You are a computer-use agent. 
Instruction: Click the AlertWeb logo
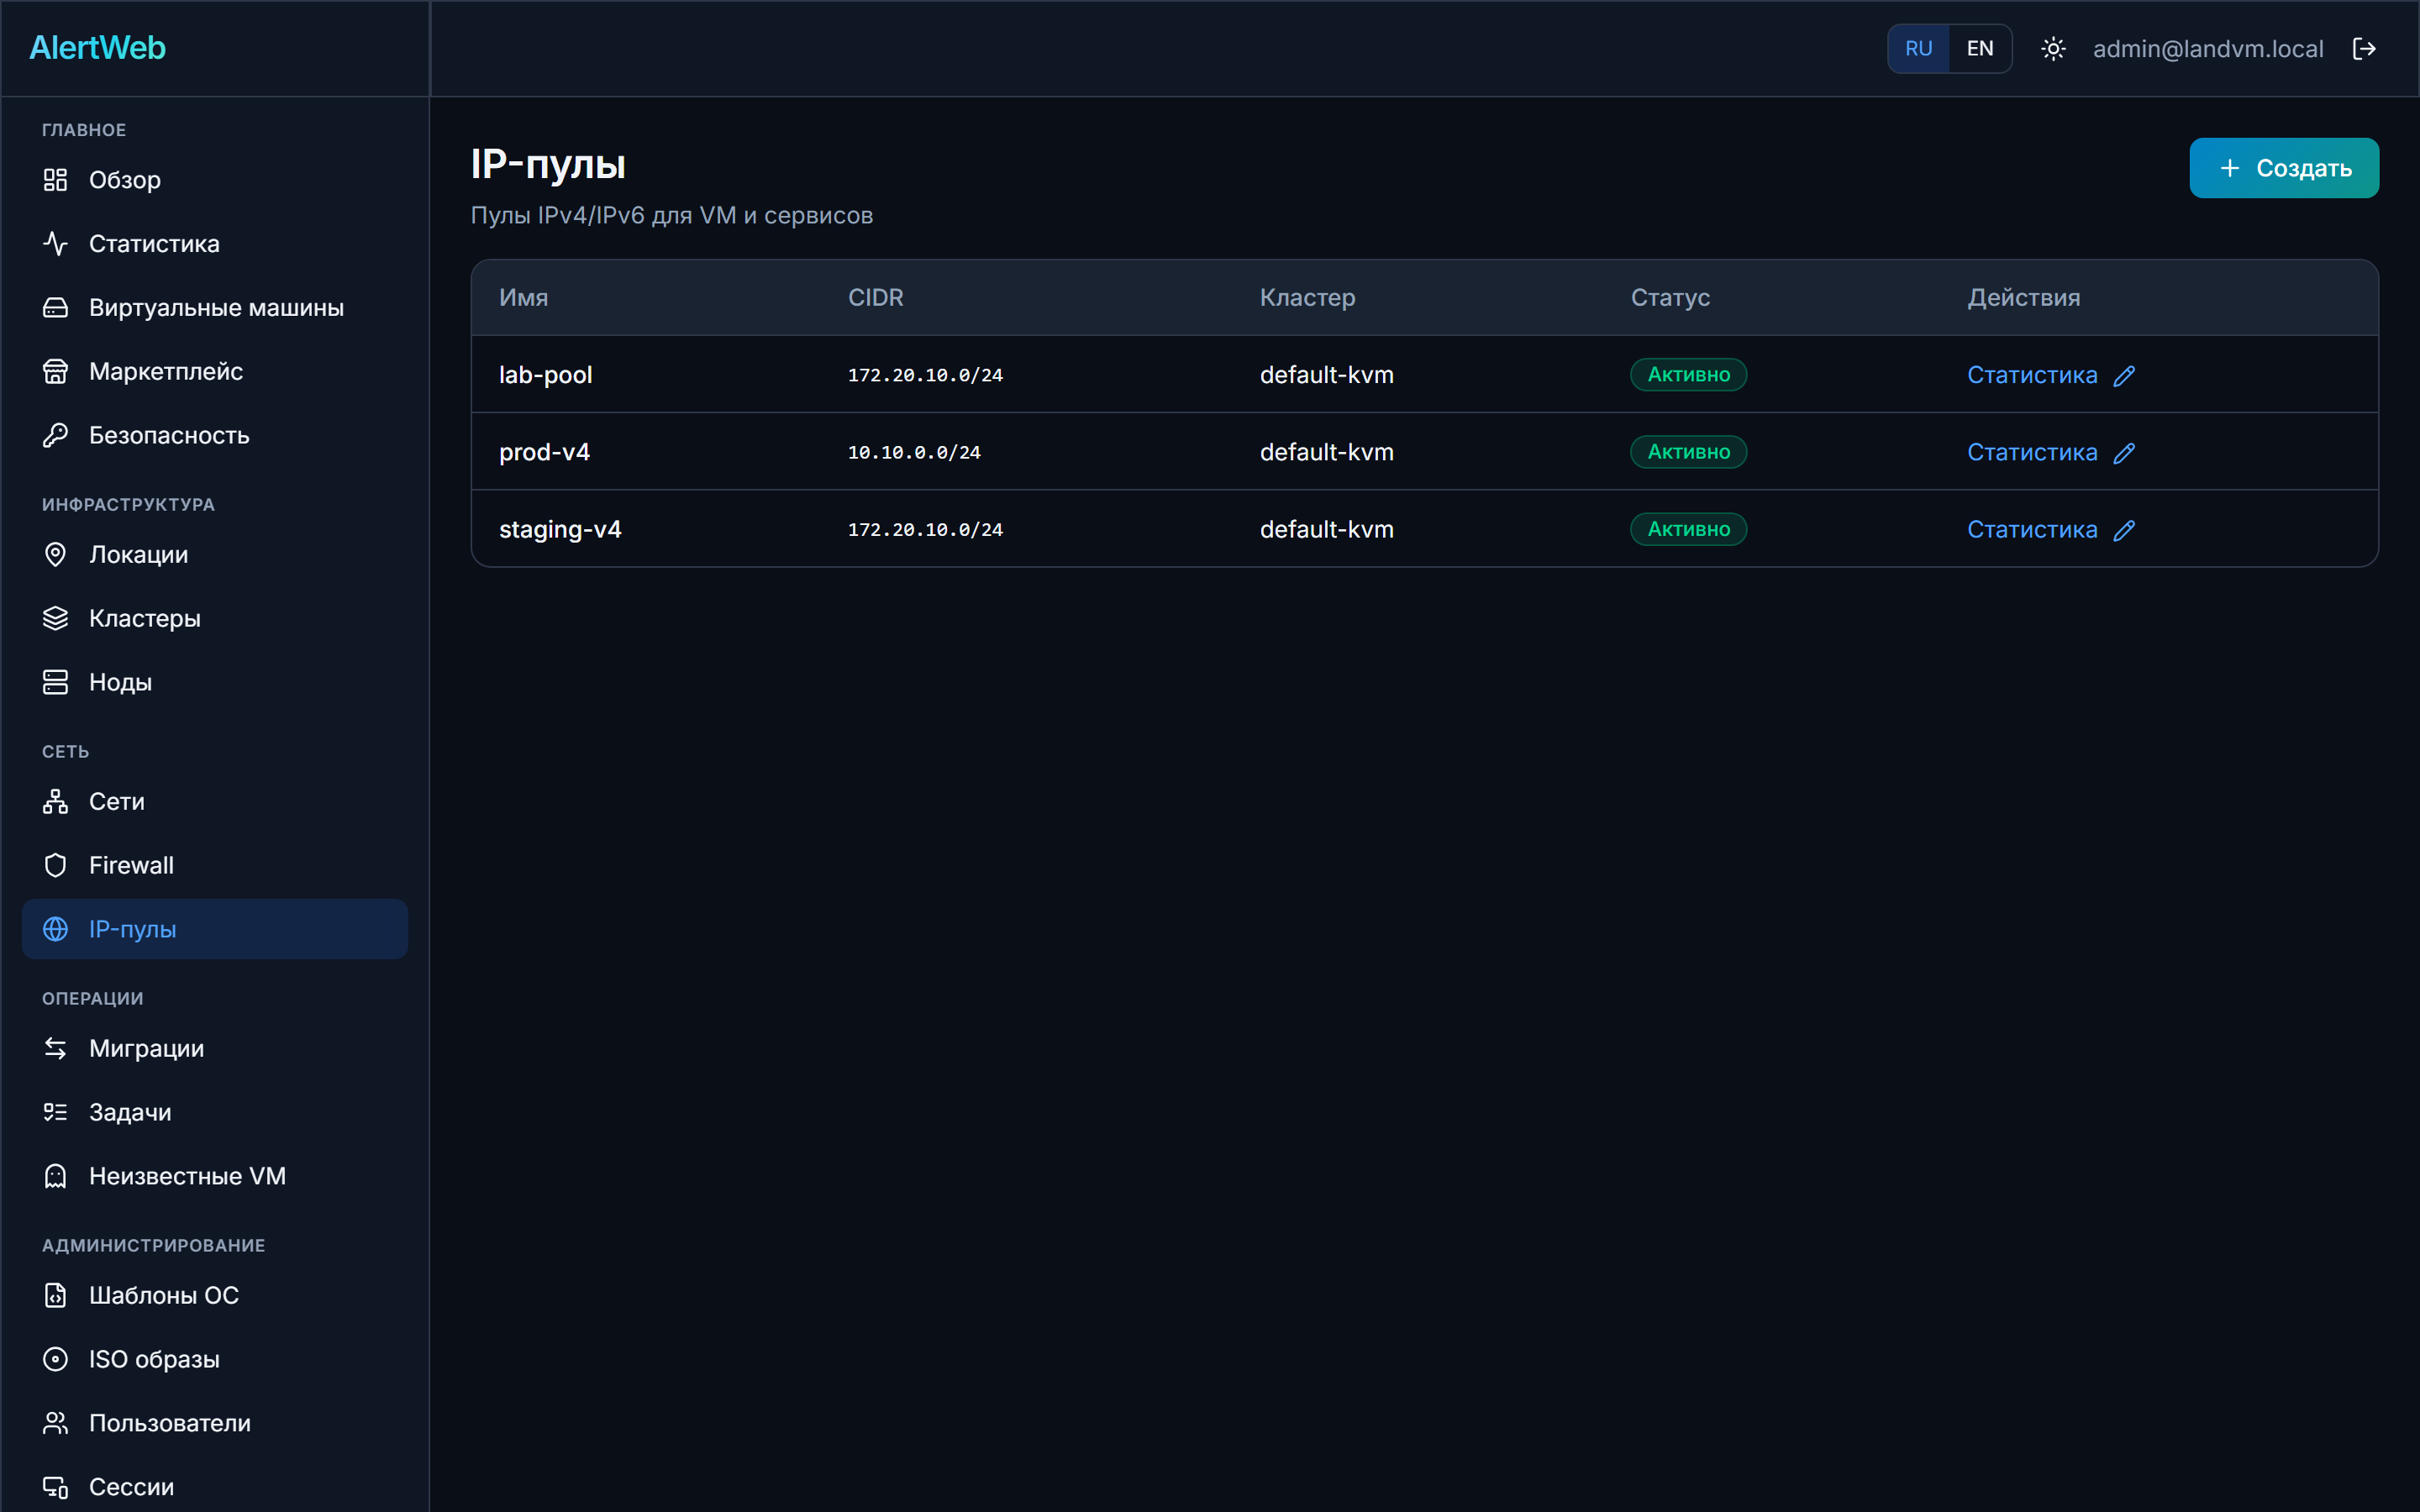point(97,48)
